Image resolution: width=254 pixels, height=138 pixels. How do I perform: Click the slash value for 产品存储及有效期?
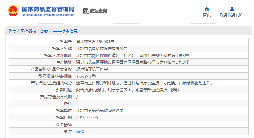pos(77,97)
